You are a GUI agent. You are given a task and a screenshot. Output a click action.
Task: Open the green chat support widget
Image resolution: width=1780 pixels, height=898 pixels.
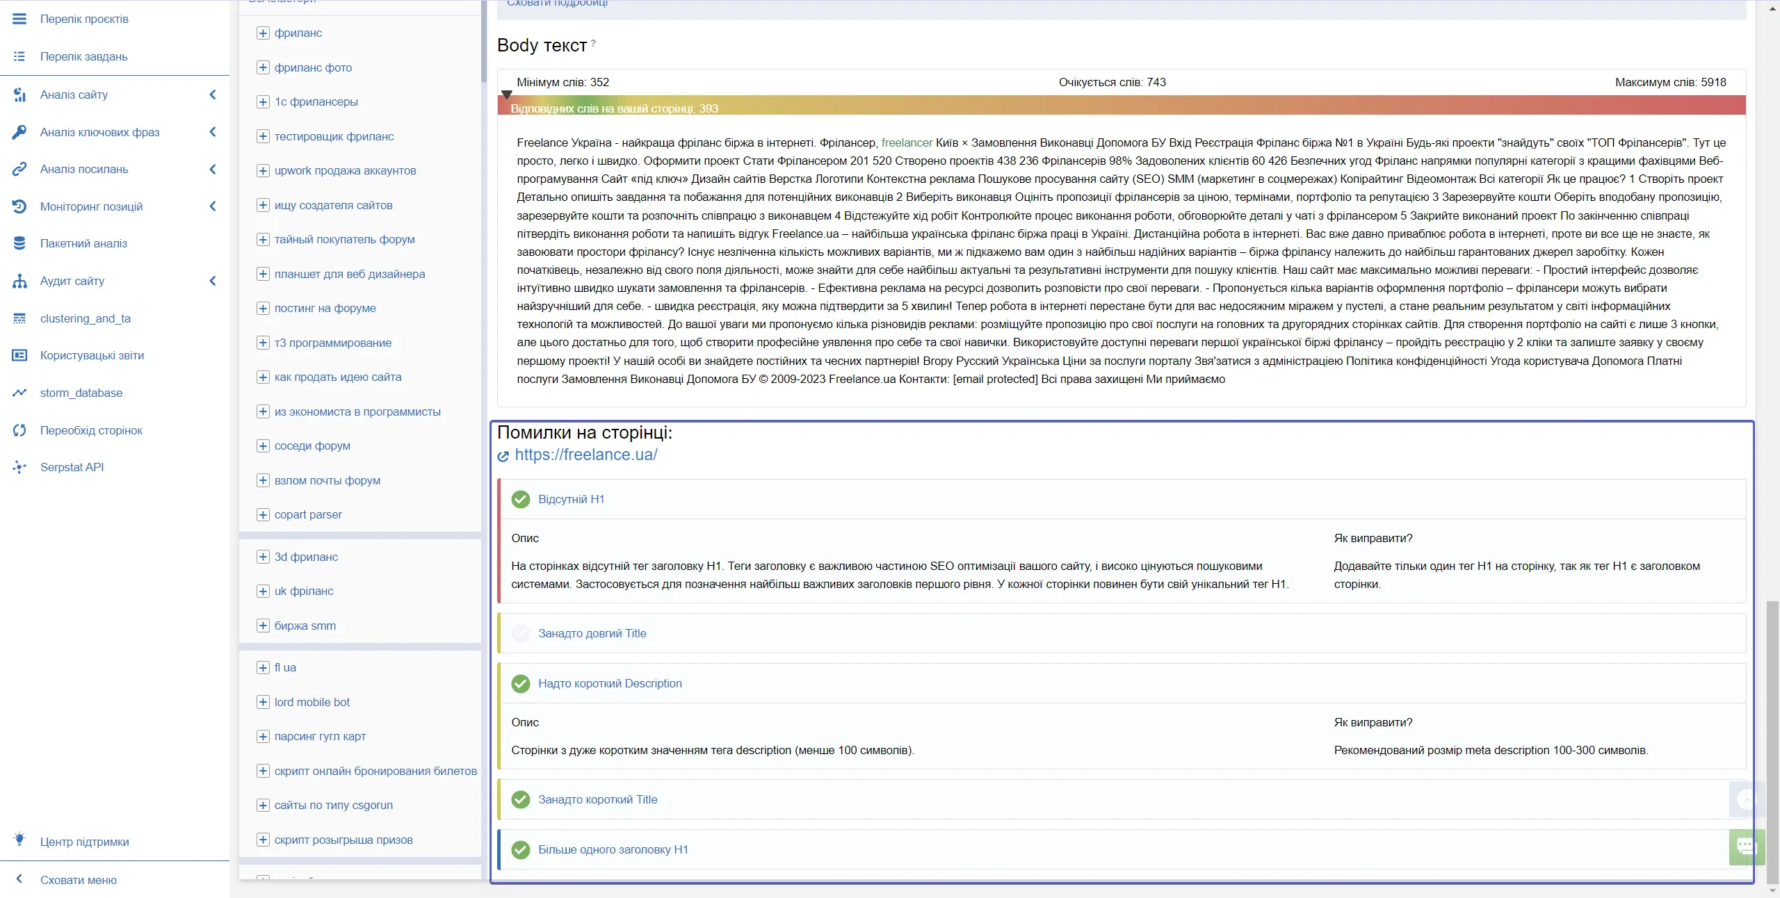1747,847
